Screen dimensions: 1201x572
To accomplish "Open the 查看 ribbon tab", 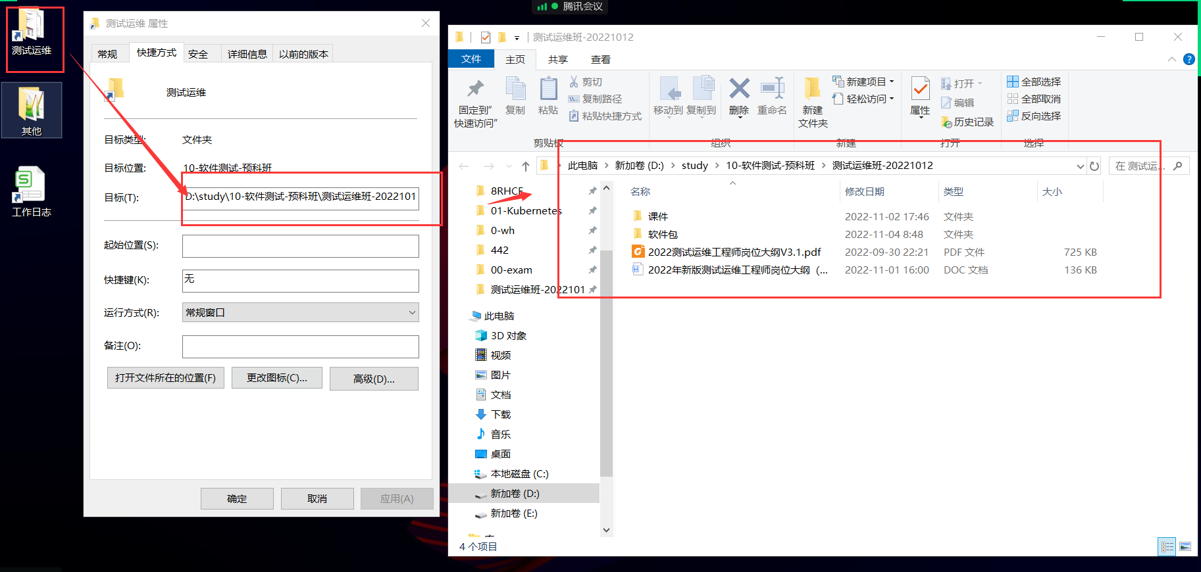I will [600, 59].
